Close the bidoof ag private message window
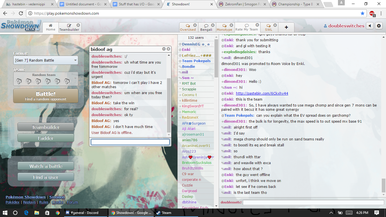 click(168, 49)
